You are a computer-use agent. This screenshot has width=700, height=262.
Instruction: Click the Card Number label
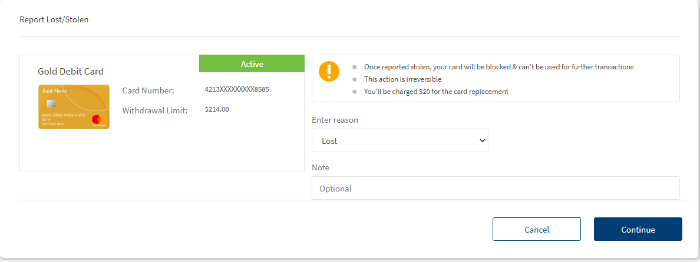tap(148, 90)
